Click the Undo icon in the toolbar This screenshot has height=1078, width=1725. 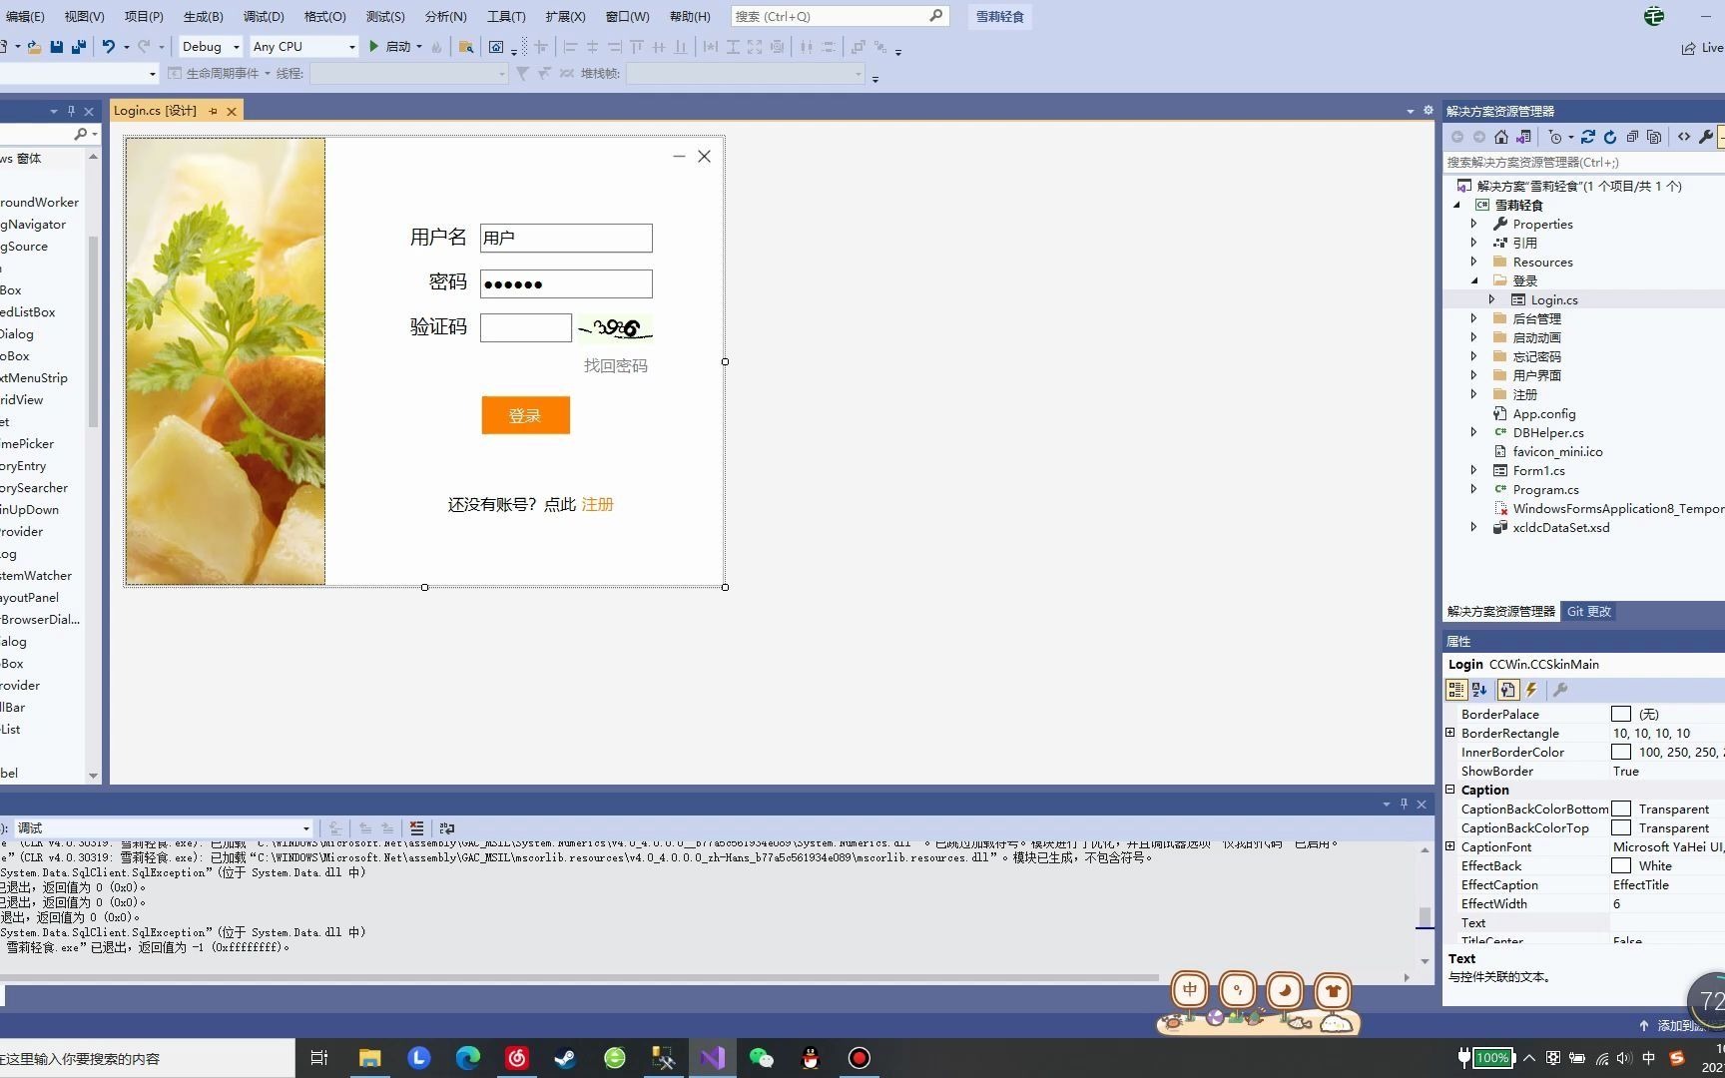110,46
